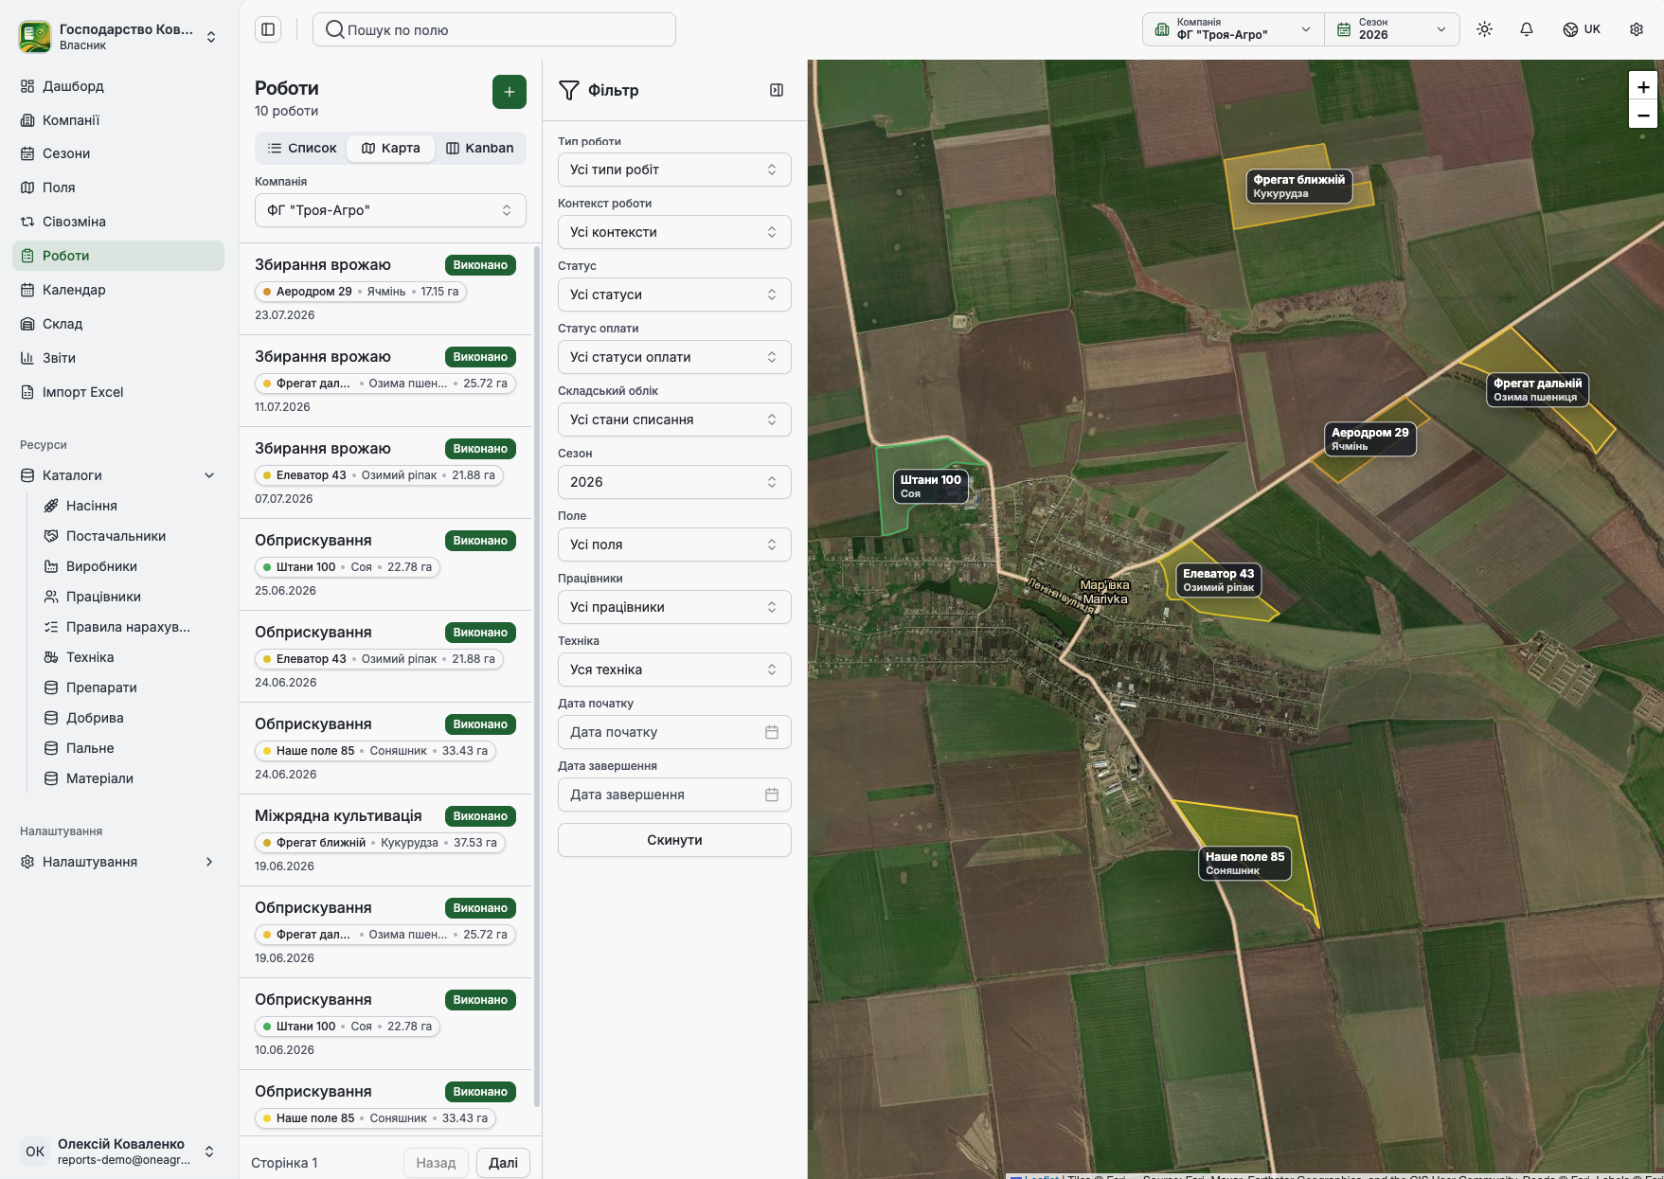Collapse the Каталоги tree section

click(118, 475)
